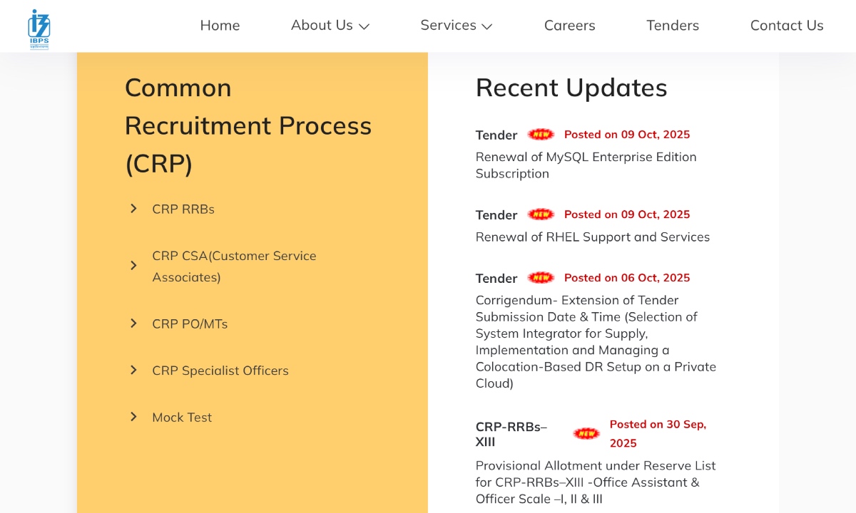Navigate to the Tenders menu item
856x513 pixels.
[672, 26]
